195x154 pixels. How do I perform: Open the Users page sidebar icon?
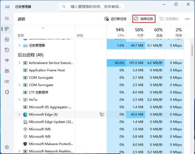tap(7, 71)
